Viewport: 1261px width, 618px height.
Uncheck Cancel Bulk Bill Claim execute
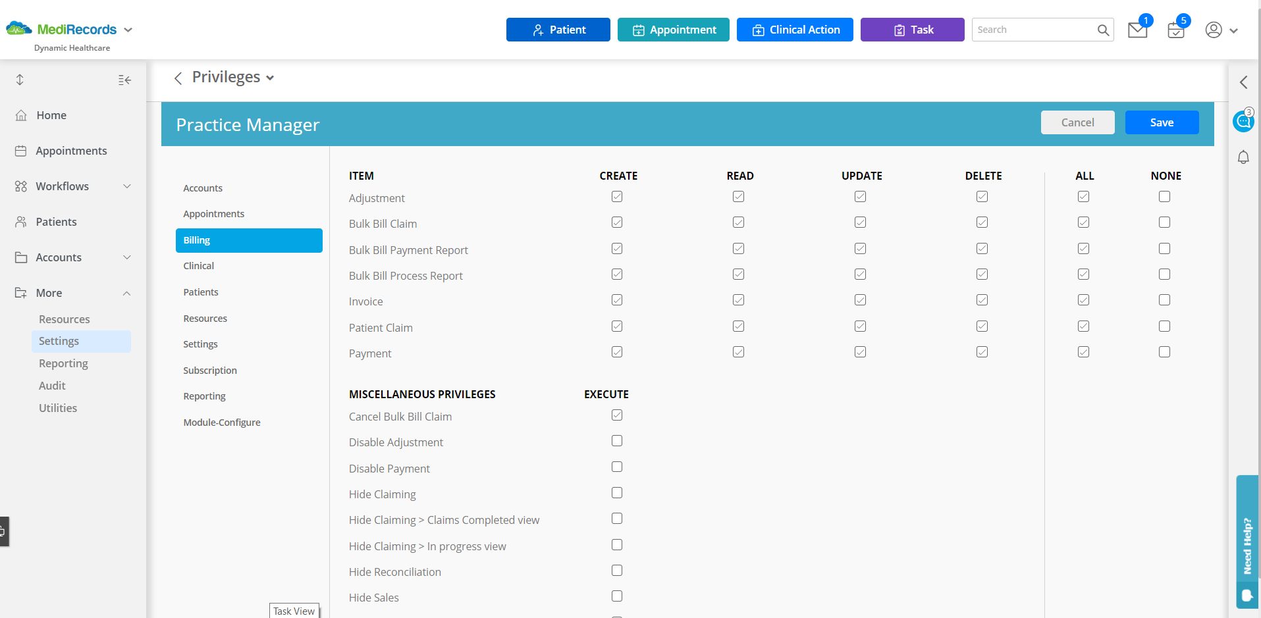(x=617, y=415)
